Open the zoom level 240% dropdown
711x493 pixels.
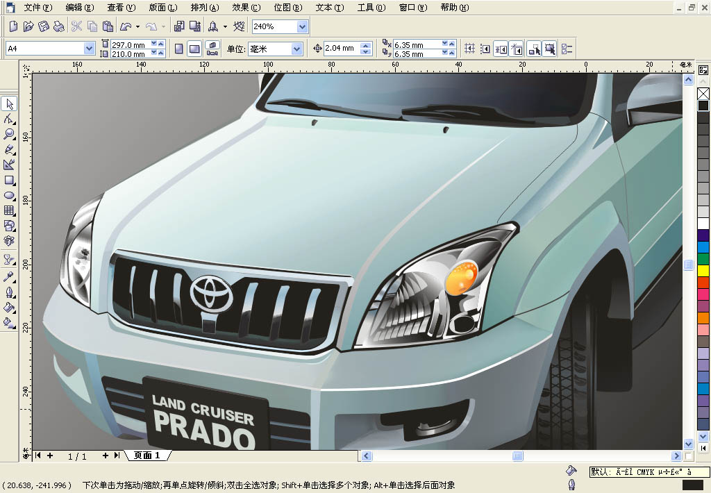pos(302,26)
